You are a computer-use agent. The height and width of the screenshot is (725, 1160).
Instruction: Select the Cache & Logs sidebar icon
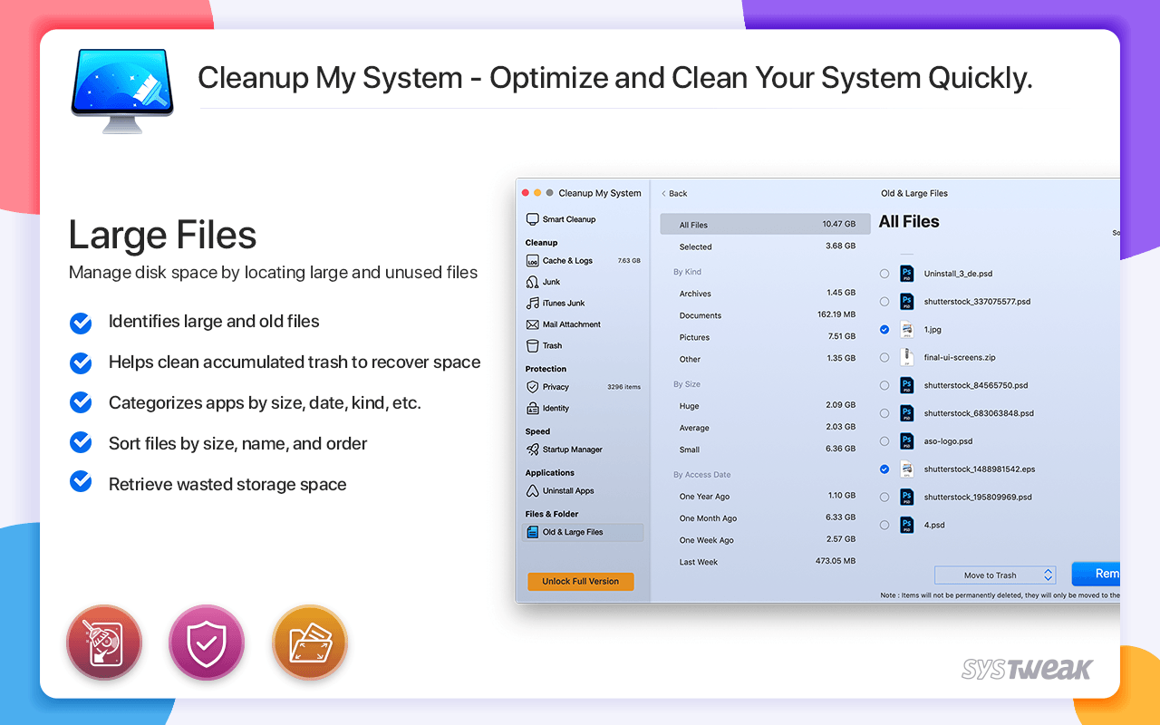tap(533, 261)
